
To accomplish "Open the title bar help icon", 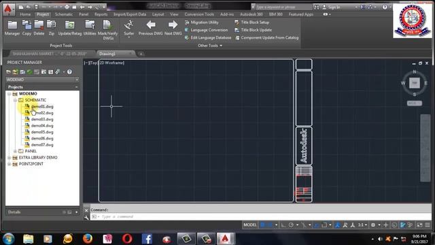I will (x=385, y=7).
